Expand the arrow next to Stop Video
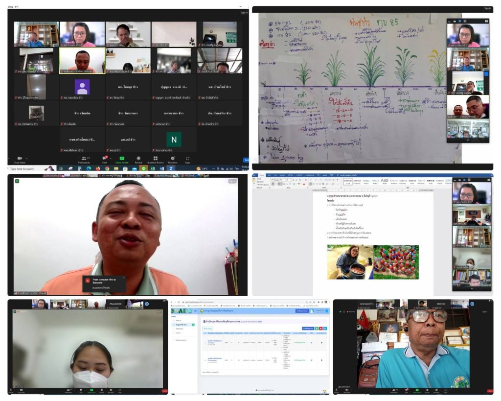 (27, 158)
